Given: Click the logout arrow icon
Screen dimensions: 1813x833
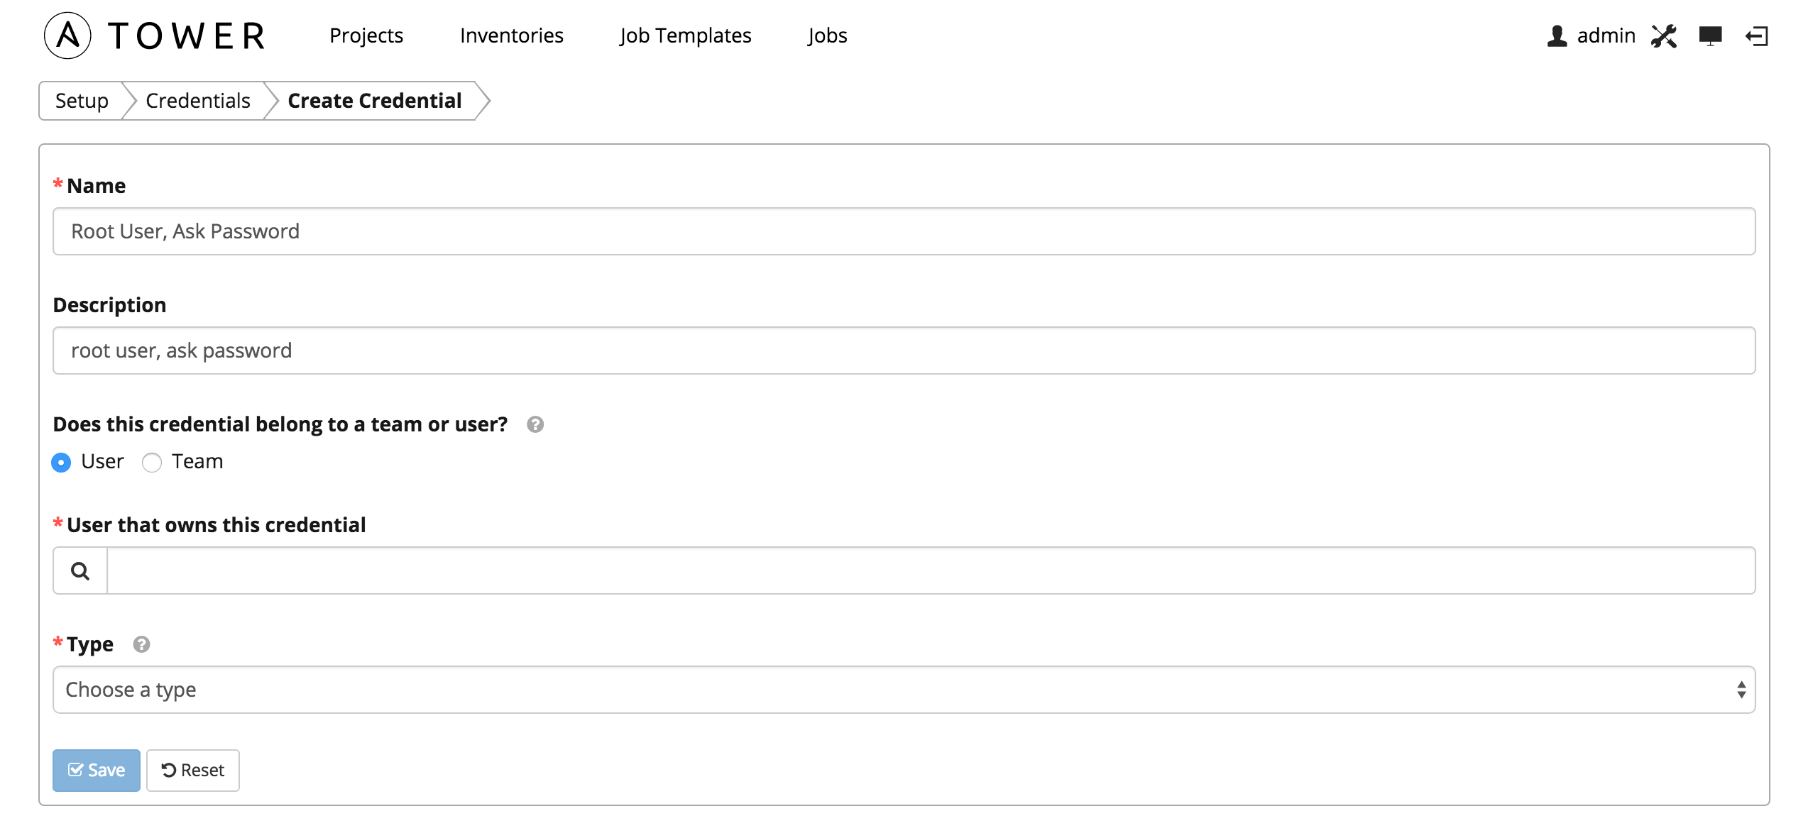Looking at the screenshot, I should [1756, 35].
